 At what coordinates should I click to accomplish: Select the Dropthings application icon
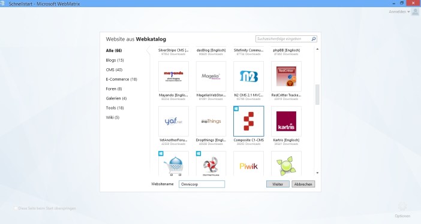tap(211, 121)
